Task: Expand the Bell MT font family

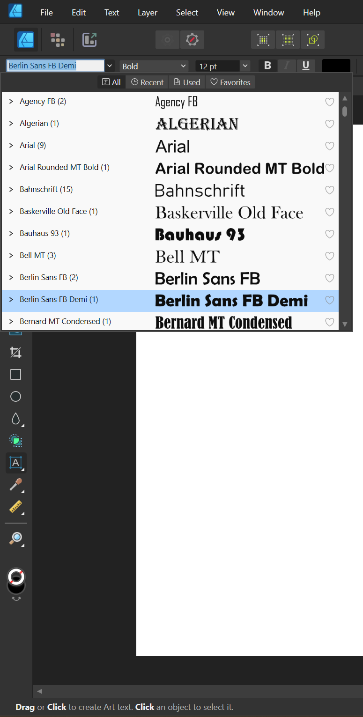Action: (x=11, y=255)
